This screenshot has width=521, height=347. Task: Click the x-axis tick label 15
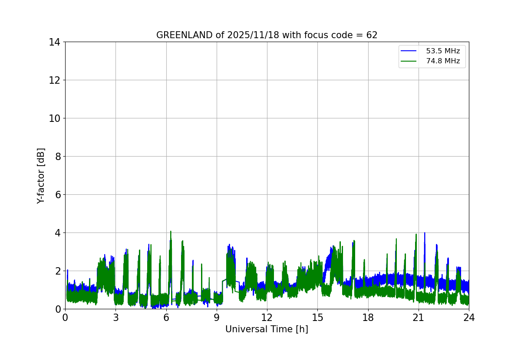point(317,318)
